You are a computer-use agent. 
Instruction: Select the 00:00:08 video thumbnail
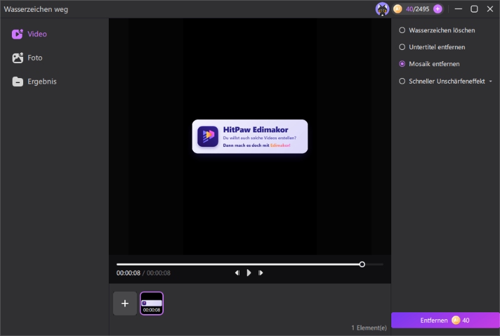pos(152,303)
